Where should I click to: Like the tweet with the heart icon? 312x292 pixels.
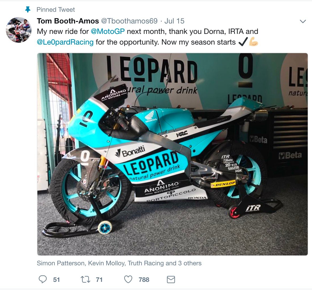pyautogui.click(x=128, y=279)
